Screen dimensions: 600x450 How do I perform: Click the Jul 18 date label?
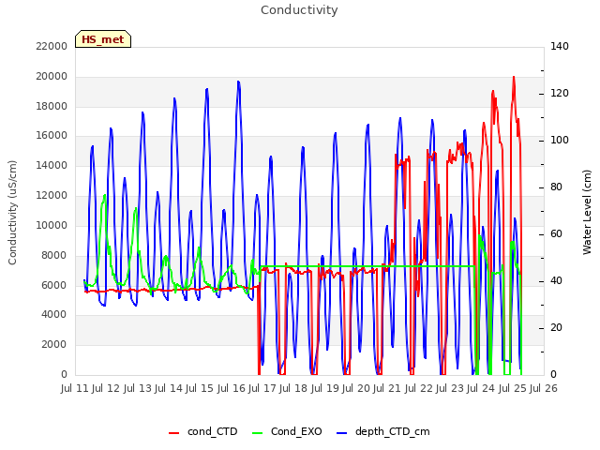293,389
